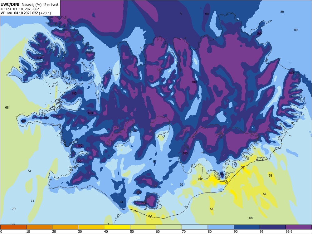The image size is (312, 234).
Task: Click the 60 legend tick label
Action: tap(158, 232)
